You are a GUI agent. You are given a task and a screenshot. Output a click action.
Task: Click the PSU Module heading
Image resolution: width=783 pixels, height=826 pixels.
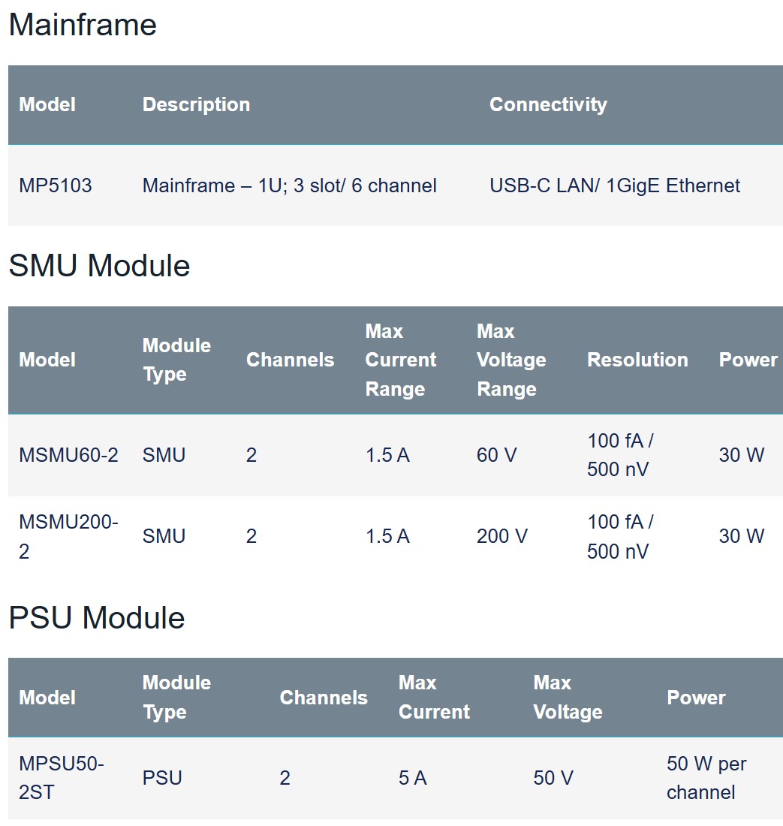pos(97,617)
